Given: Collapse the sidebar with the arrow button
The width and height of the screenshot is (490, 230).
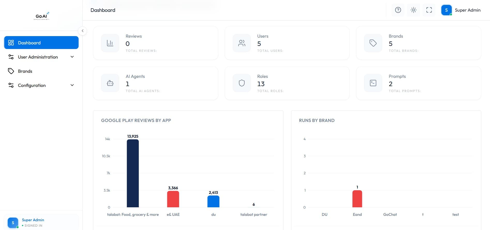Looking at the screenshot, I should pos(82,31).
